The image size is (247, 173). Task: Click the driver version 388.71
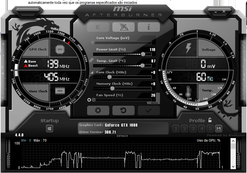tap(110, 132)
